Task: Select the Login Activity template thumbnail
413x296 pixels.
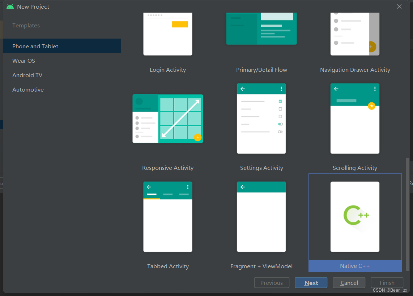Action: point(168,34)
